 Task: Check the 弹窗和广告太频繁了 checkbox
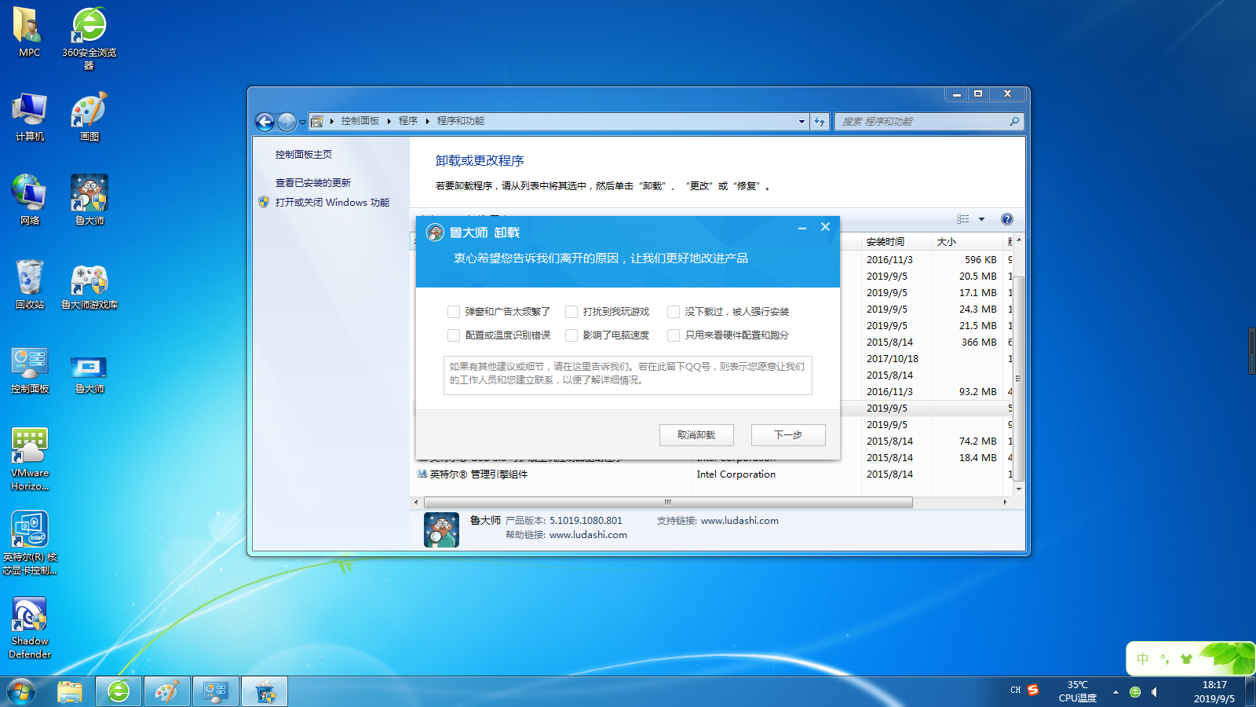pyautogui.click(x=454, y=312)
